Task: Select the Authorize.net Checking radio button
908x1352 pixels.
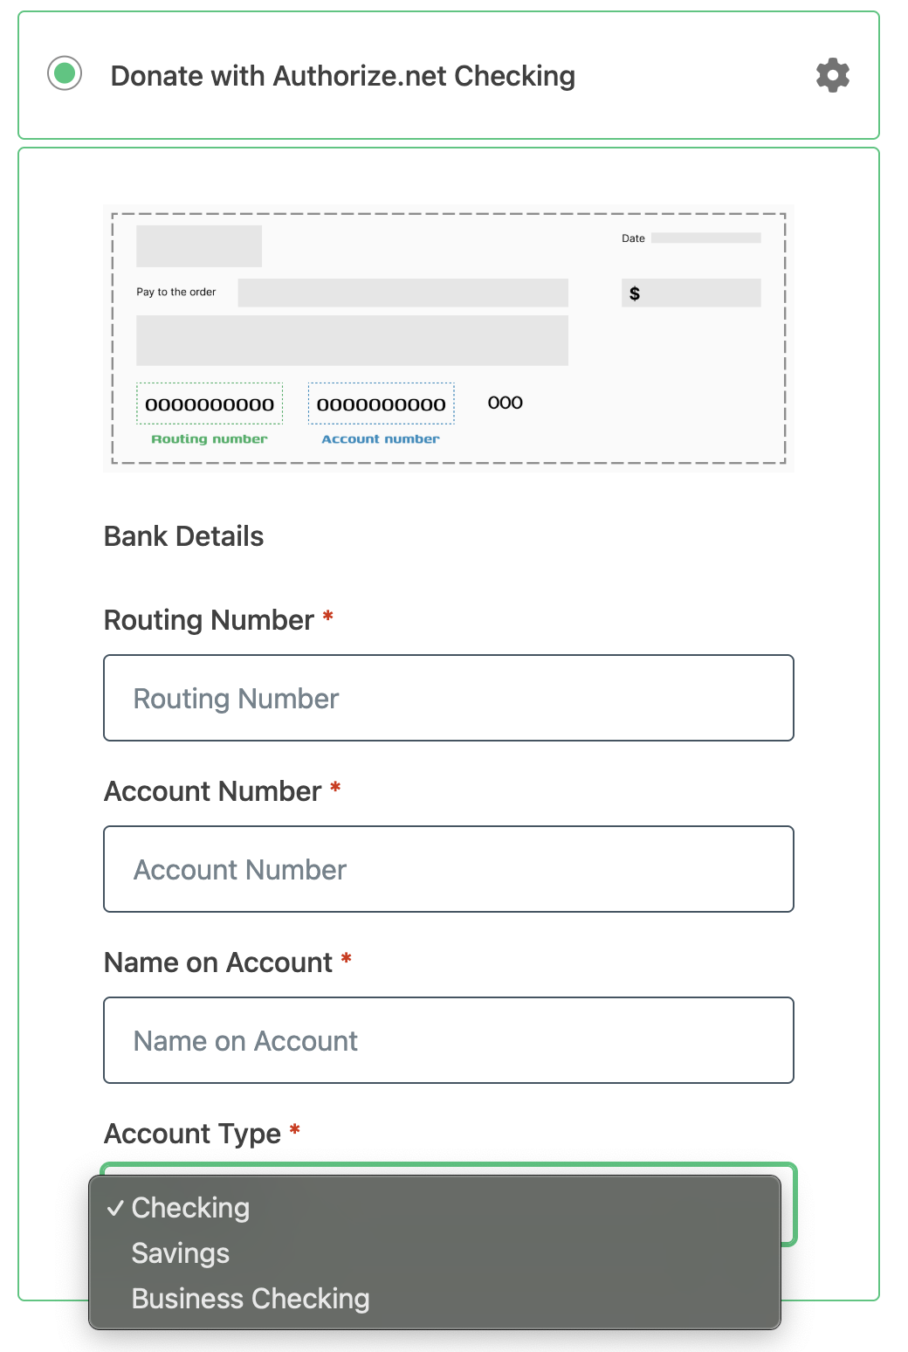Action: (x=65, y=73)
